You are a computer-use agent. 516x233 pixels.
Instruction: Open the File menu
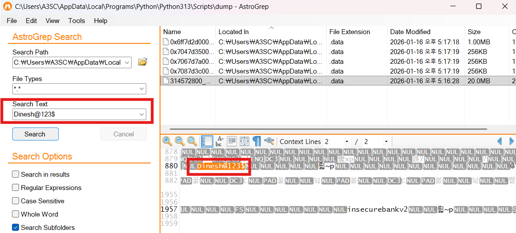(x=12, y=21)
